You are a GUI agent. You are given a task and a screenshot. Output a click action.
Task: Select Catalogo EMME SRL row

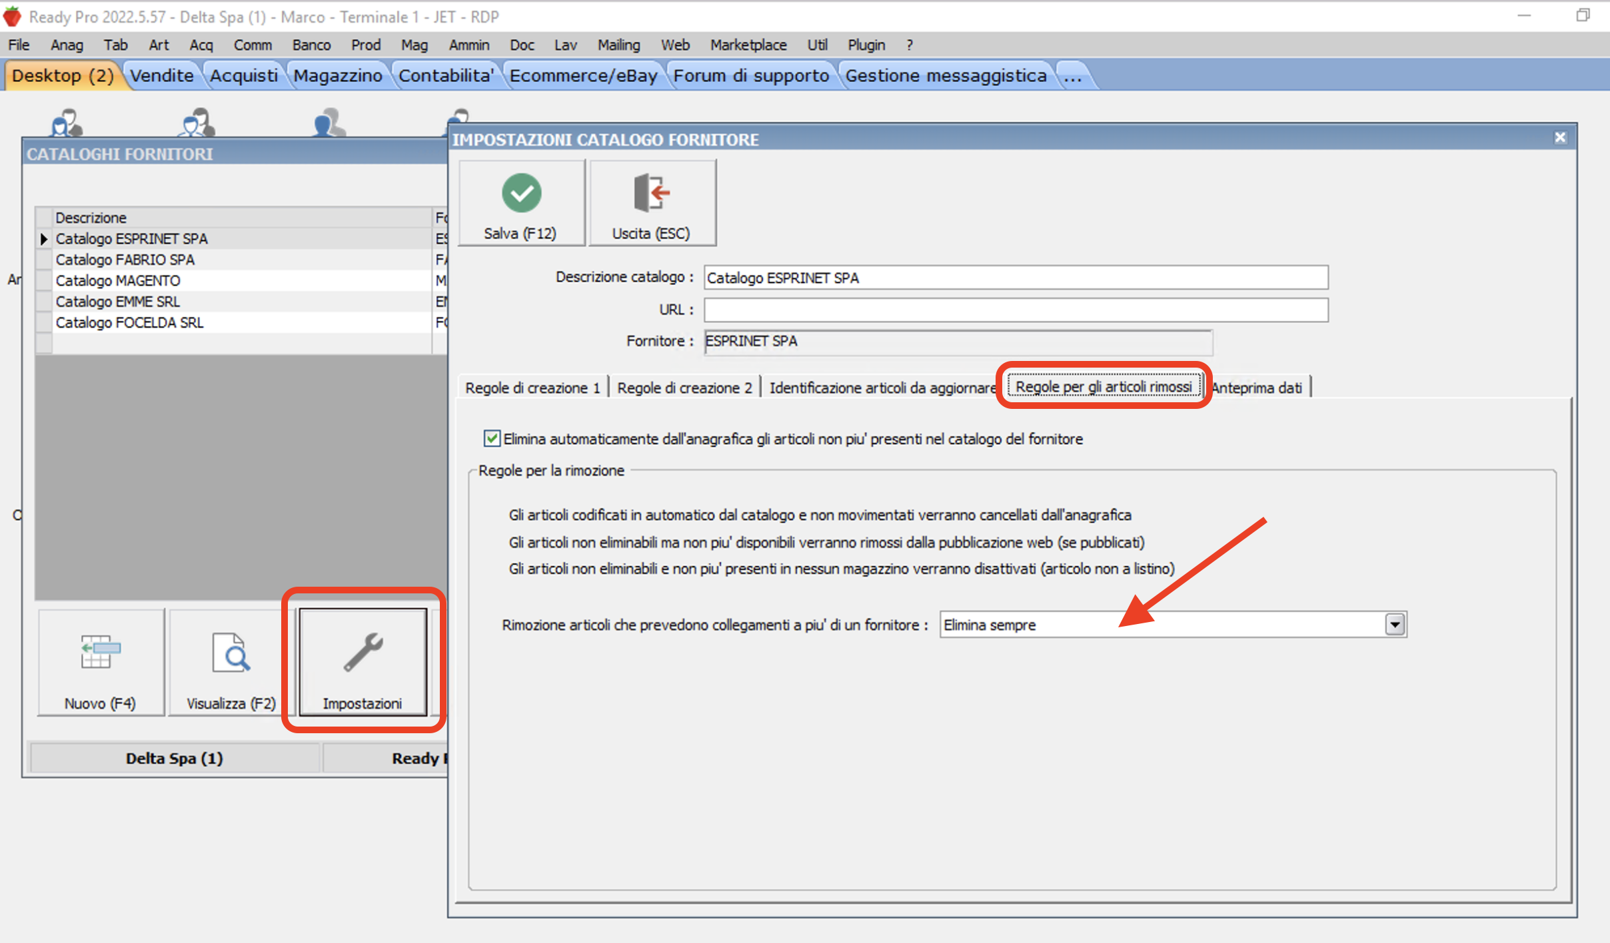tap(243, 302)
